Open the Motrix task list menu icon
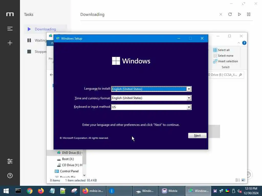The height and width of the screenshot is (196, 262). pos(10,29)
